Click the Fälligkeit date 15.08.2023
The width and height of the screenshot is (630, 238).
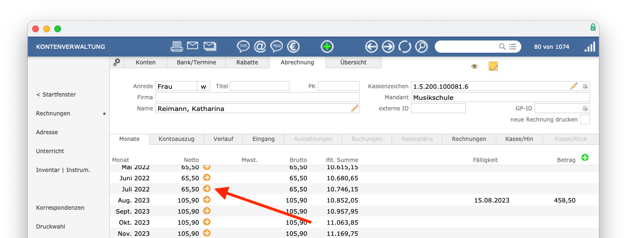[x=492, y=200]
